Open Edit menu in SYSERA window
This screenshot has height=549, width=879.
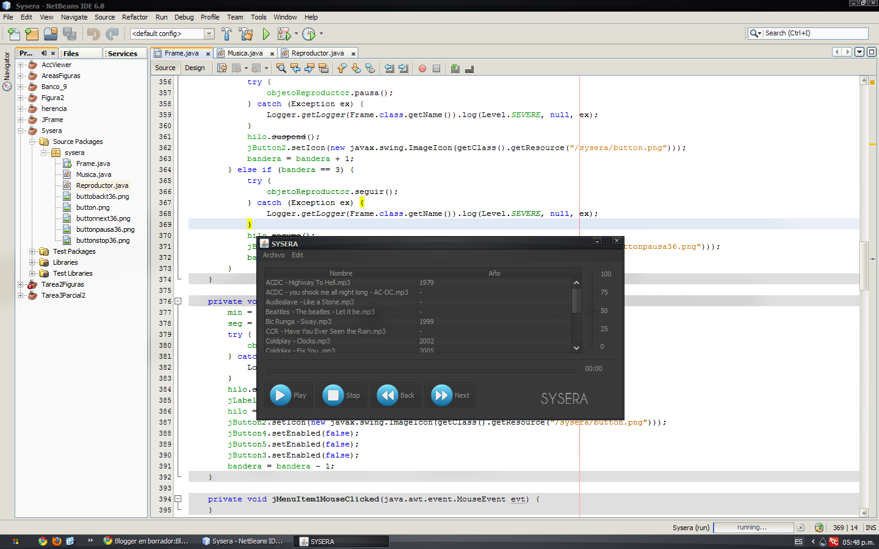click(297, 255)
